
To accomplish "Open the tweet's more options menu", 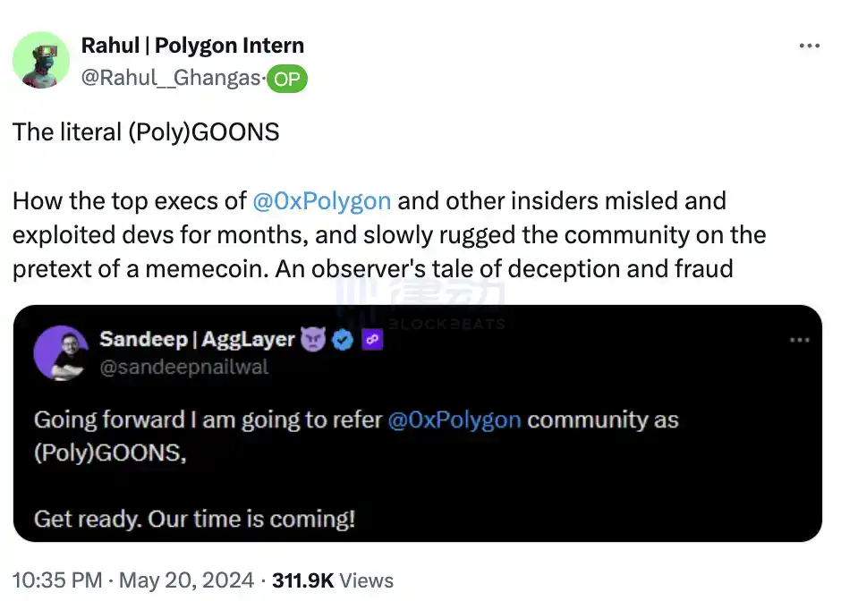I will coord(808,46).
